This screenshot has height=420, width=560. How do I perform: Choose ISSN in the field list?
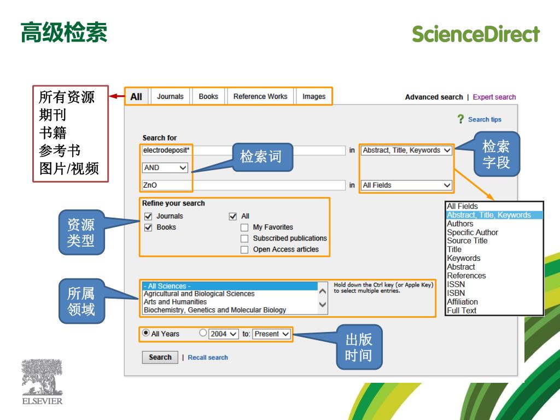point(494,284)
